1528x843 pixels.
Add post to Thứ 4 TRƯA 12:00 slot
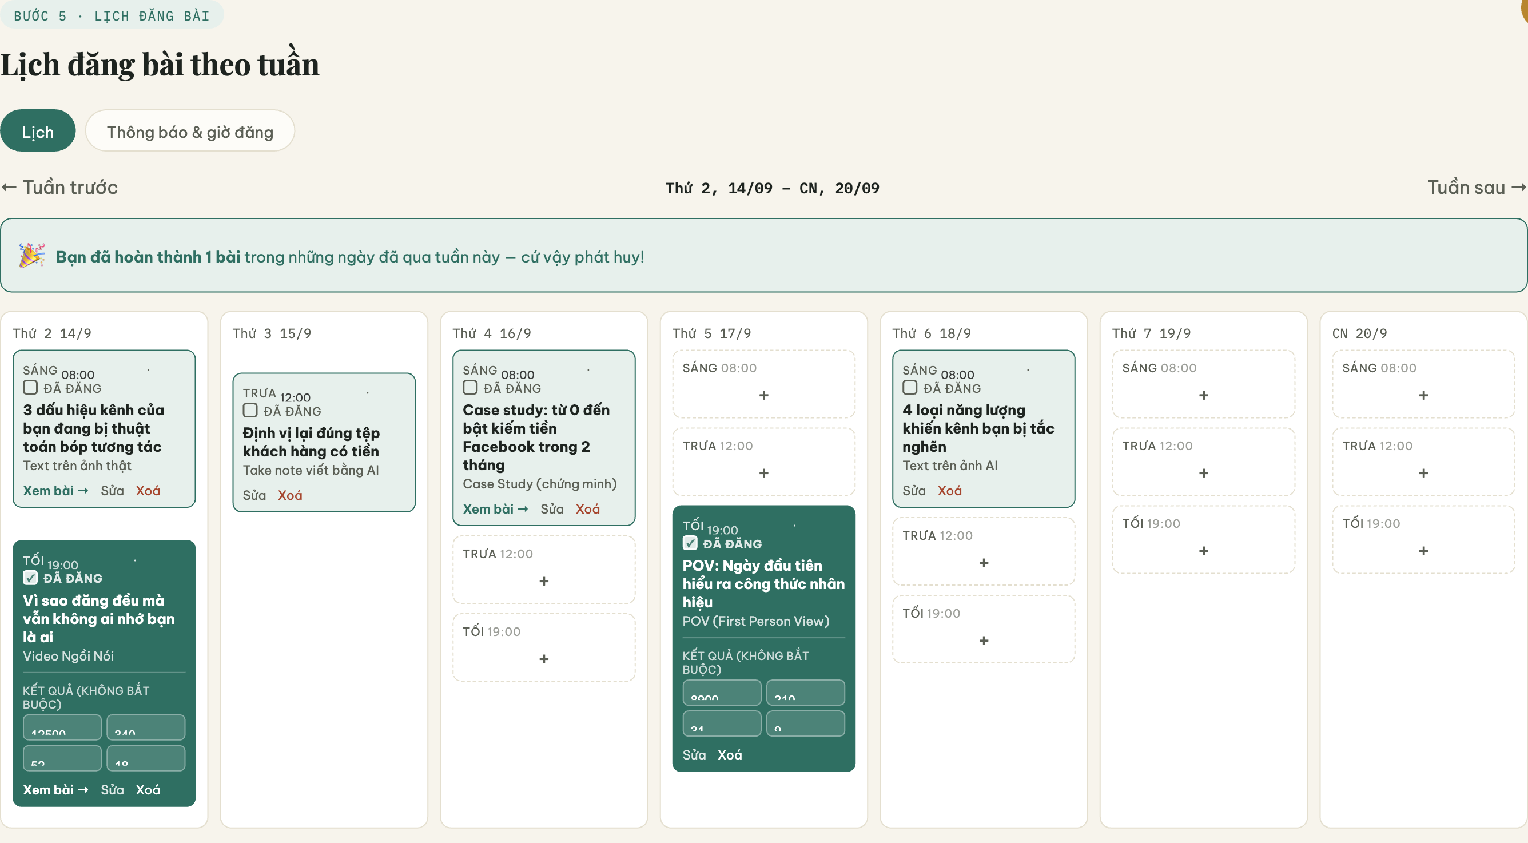coord(543,581)
